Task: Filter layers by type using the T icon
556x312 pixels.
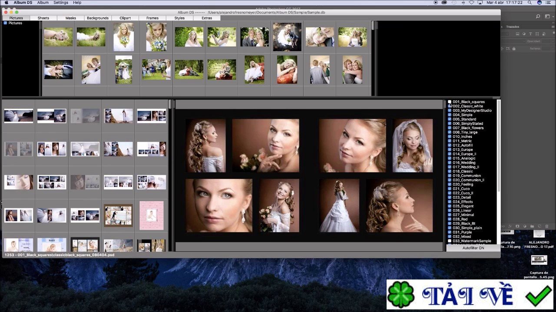Action: (x=530, y=34)
